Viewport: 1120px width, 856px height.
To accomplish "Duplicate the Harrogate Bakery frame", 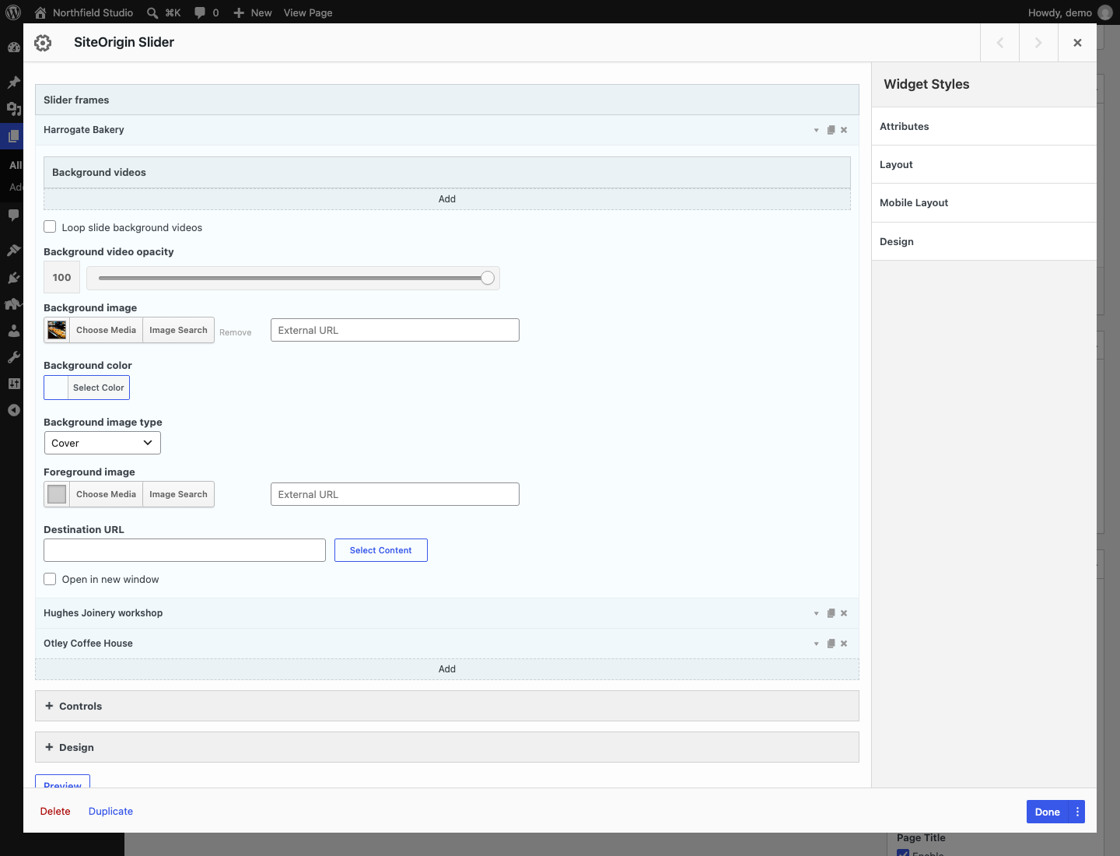I will (x=831, y=130).
